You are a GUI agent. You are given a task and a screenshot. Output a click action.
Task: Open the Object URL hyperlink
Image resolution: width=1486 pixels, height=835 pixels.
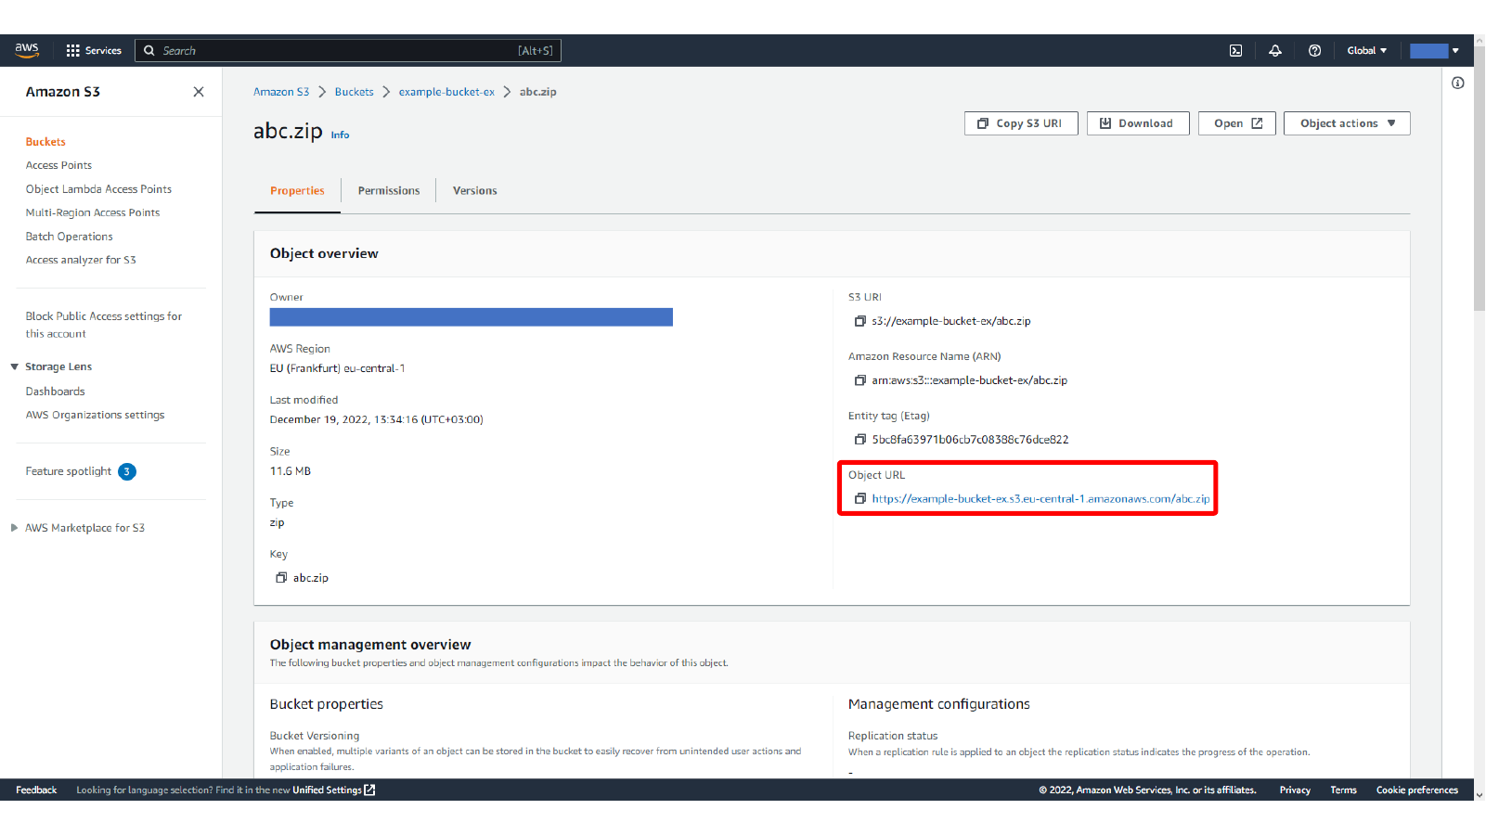pyautogui.click(x=1040, y=499)
